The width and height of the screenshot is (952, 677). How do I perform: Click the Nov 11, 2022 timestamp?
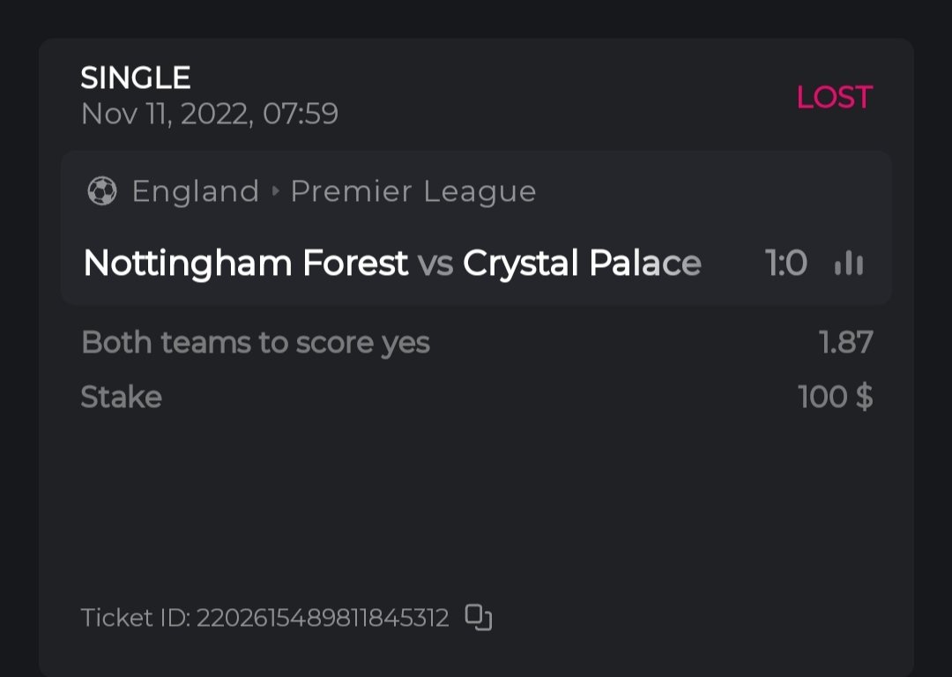[210, 114]
